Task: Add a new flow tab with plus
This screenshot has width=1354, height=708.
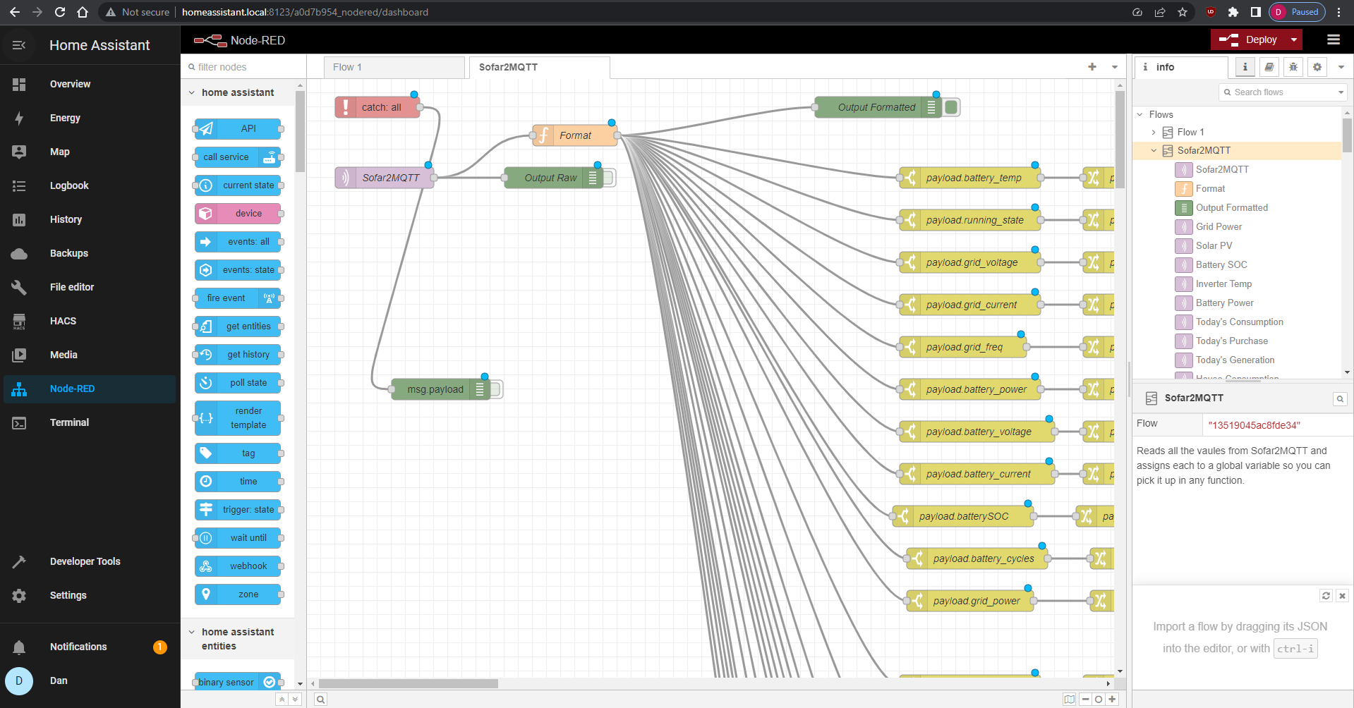Action: click(x=1092, y=67)
